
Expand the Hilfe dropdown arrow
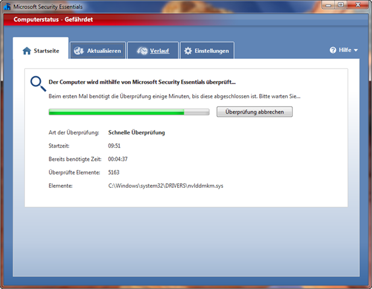[x=356, y=51]
